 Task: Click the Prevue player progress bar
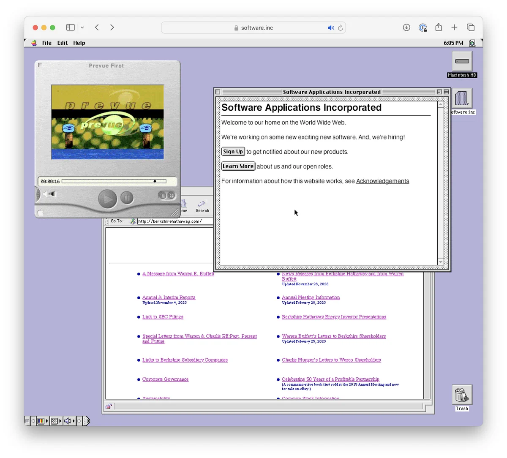[114, 181]
